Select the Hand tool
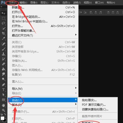The image size is (123, 123). 3,105
